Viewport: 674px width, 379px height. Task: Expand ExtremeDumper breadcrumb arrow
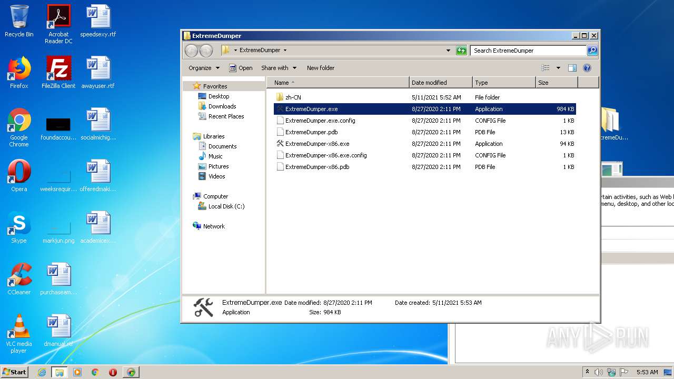(x=285, y=51)
